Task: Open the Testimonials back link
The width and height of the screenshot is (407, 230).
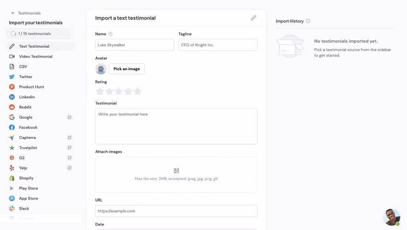Action: (x=29, y=13)
